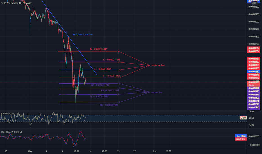Click the 0.00002000 price scale label

[x=254, y=22]
